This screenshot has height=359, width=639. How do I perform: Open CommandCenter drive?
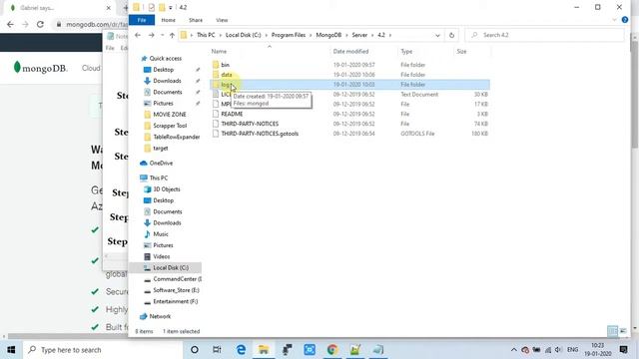pyautogui.click(x=177, y=279)
